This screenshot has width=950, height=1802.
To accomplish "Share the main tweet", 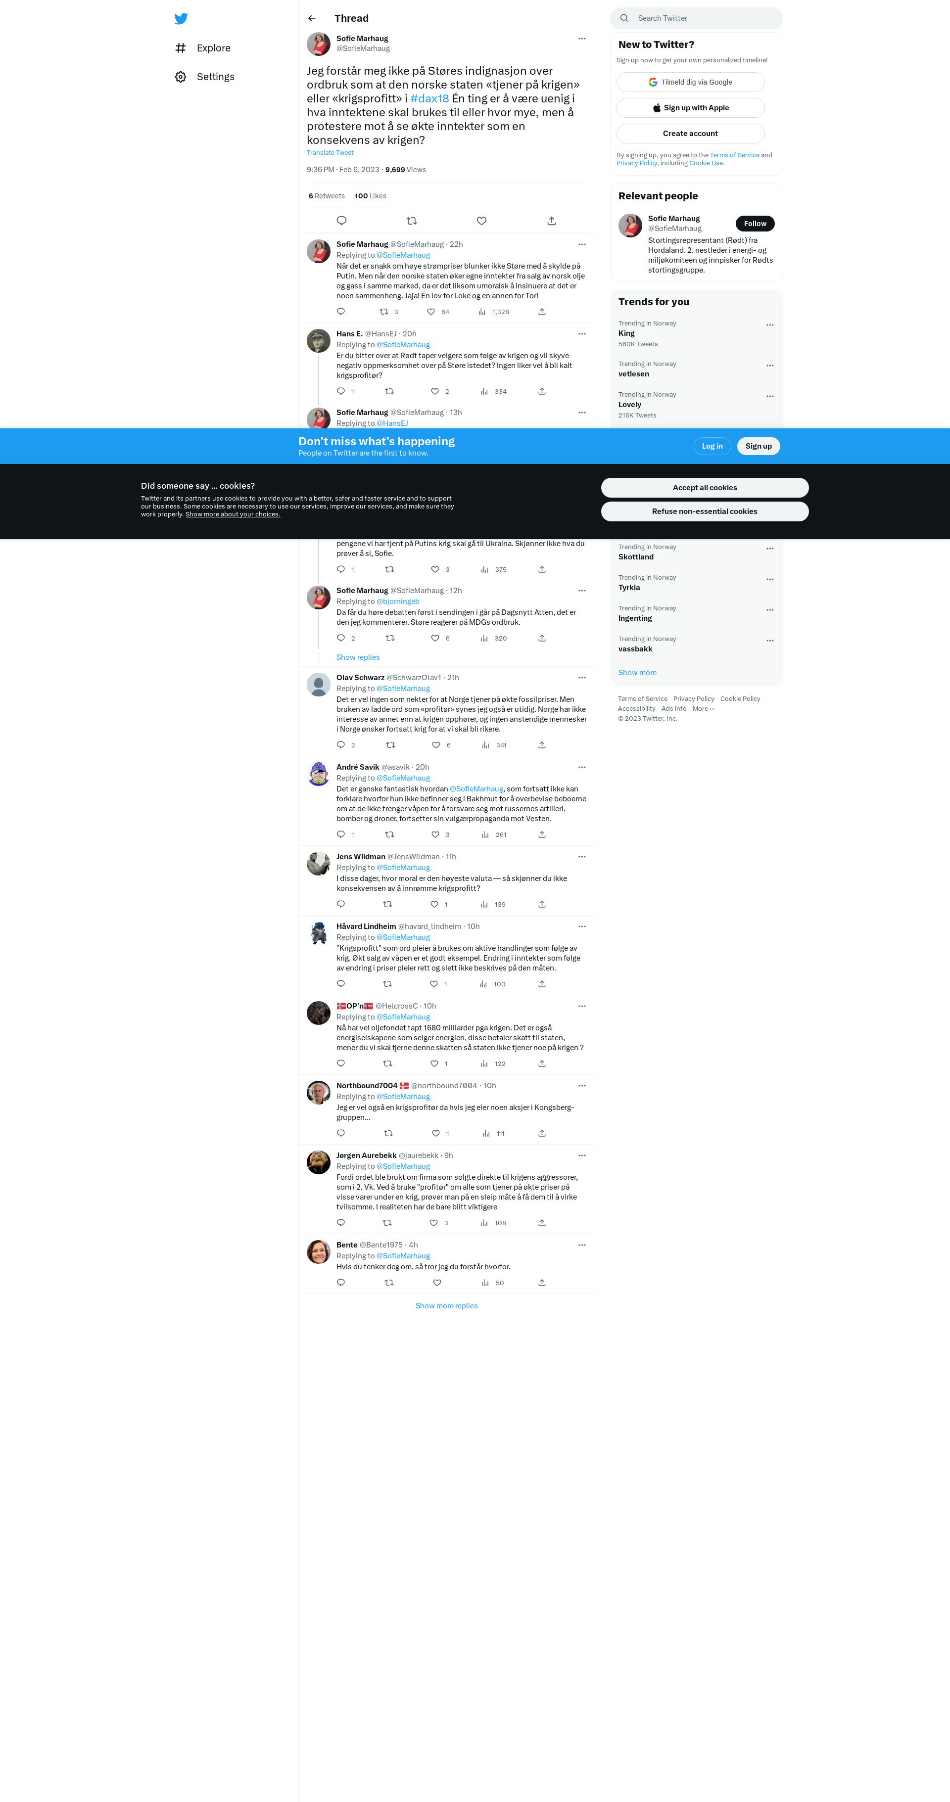I will coord(551,221).
